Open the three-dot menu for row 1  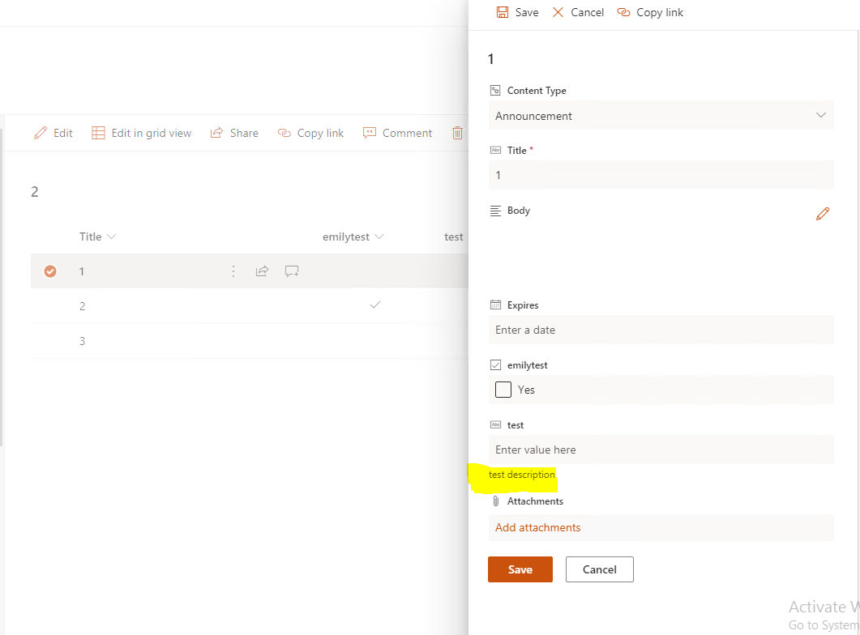233,271
